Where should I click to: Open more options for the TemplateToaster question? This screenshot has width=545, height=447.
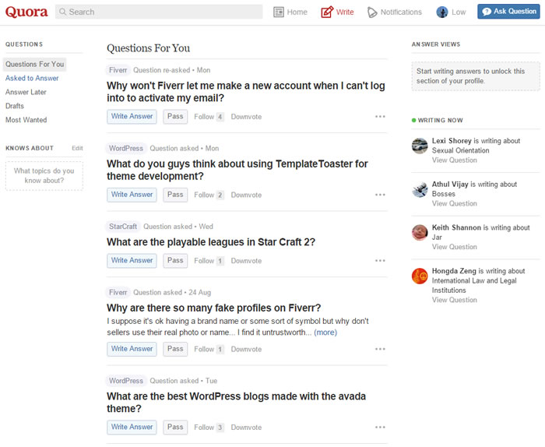[380, 195]
